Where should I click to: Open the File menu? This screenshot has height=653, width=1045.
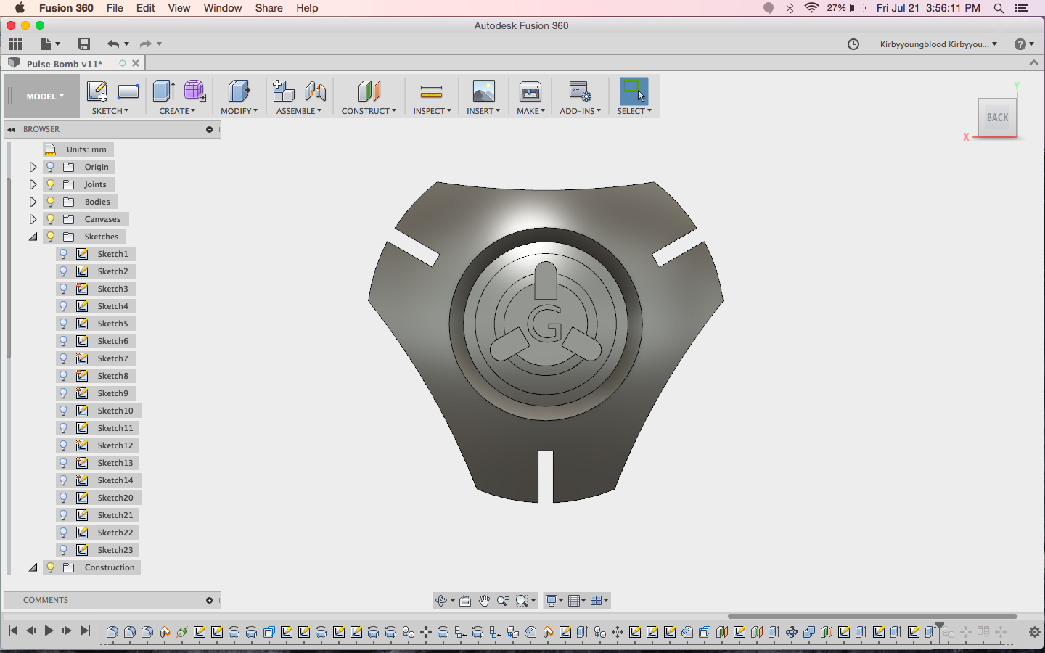(115, 8)
